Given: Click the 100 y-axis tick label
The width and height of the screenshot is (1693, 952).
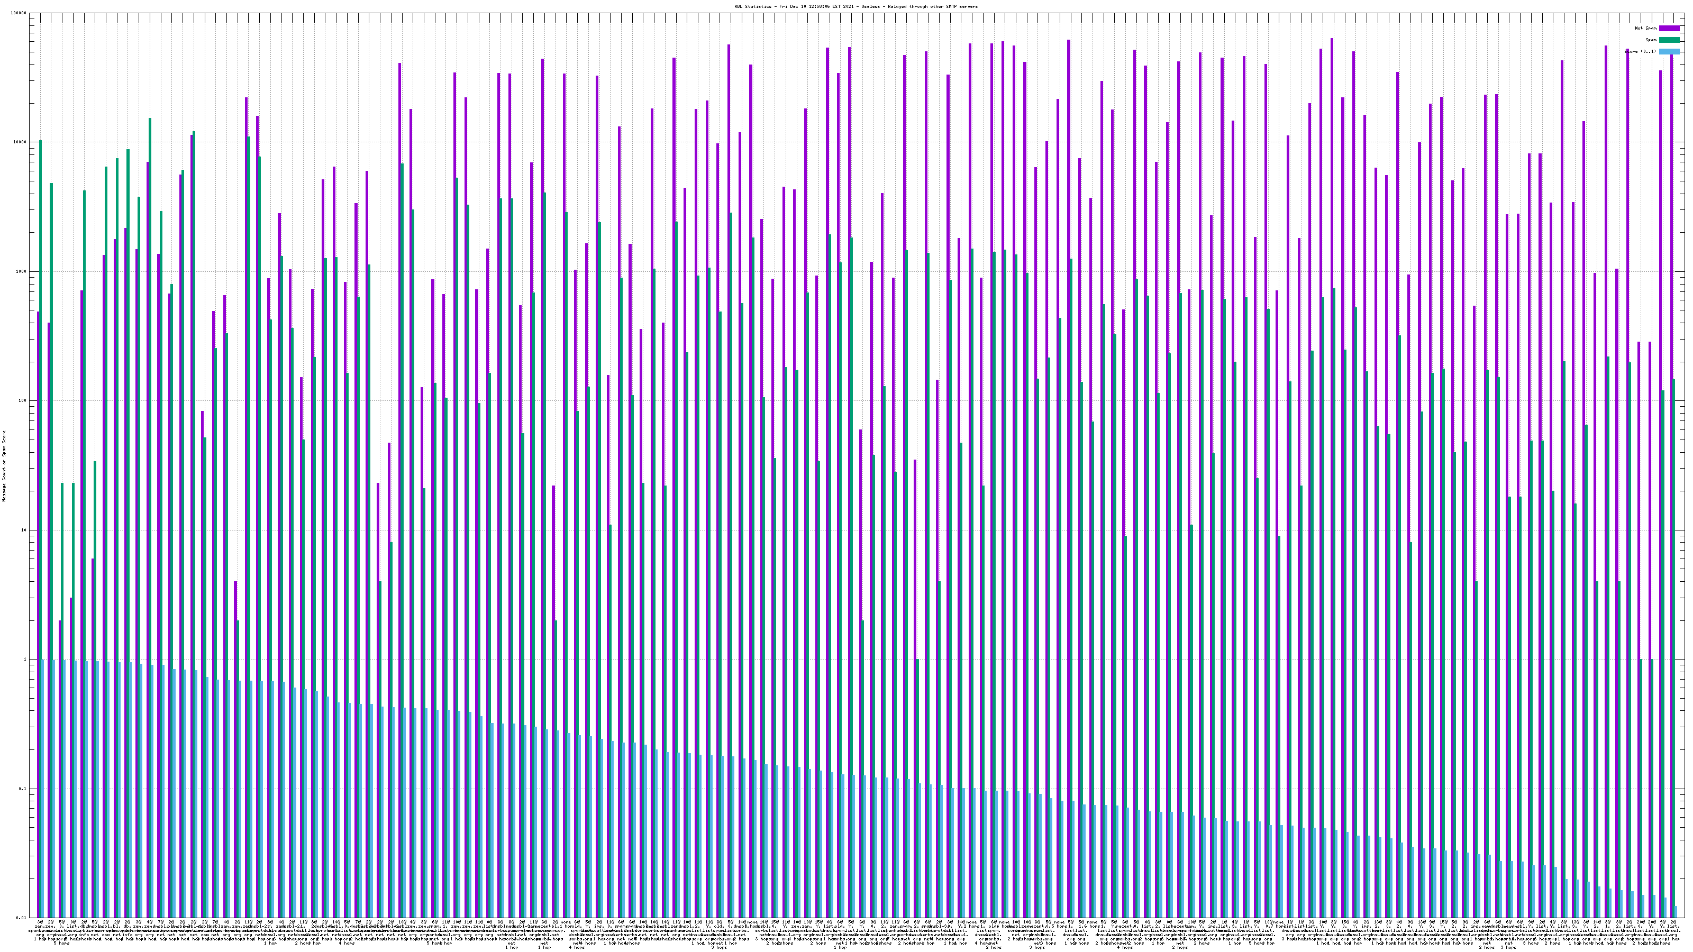Looking at the screenshot, I should click(x=23, y=401).
